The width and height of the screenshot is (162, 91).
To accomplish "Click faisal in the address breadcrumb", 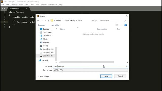I will pyautogui.click(x=80, y=20).
